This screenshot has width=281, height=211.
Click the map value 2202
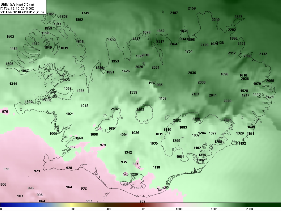click(x=232, y=30)
